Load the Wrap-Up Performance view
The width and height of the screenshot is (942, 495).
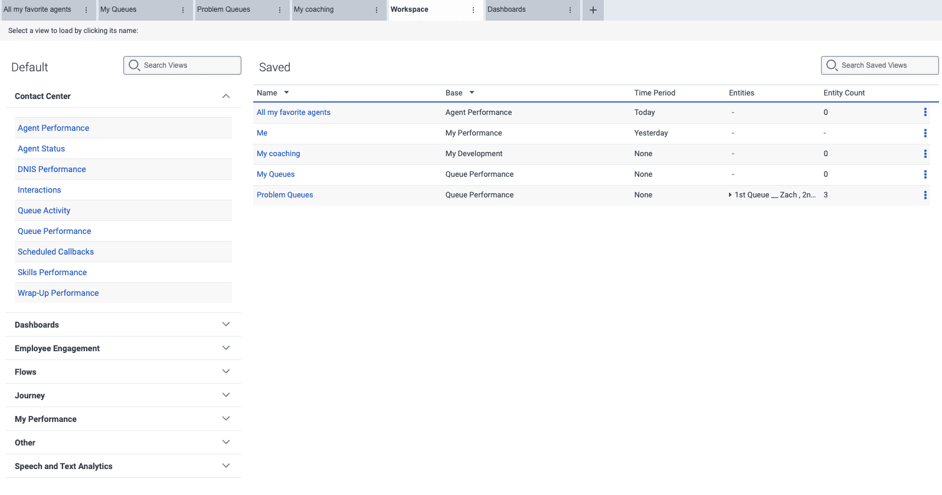click(x=58, y=293)
